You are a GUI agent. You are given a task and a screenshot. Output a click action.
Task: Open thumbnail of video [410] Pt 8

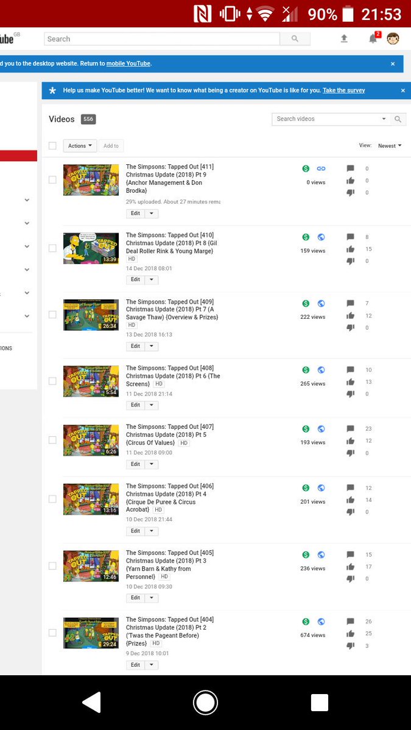tap(91, 248)
